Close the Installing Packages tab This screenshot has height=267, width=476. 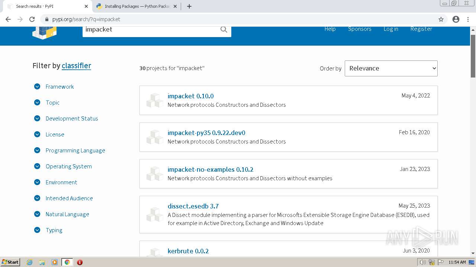(x=175, y=6)
